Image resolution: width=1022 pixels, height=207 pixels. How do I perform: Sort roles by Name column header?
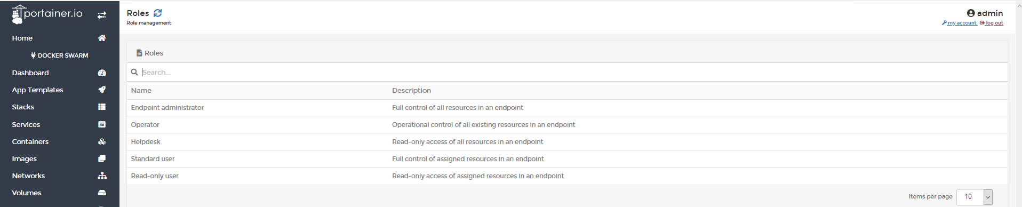[x=141, y=91]
